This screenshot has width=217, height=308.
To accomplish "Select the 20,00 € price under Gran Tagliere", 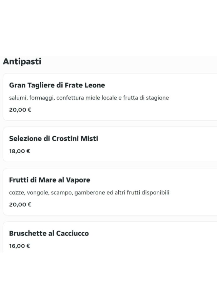I will click(x=20, y=110).
